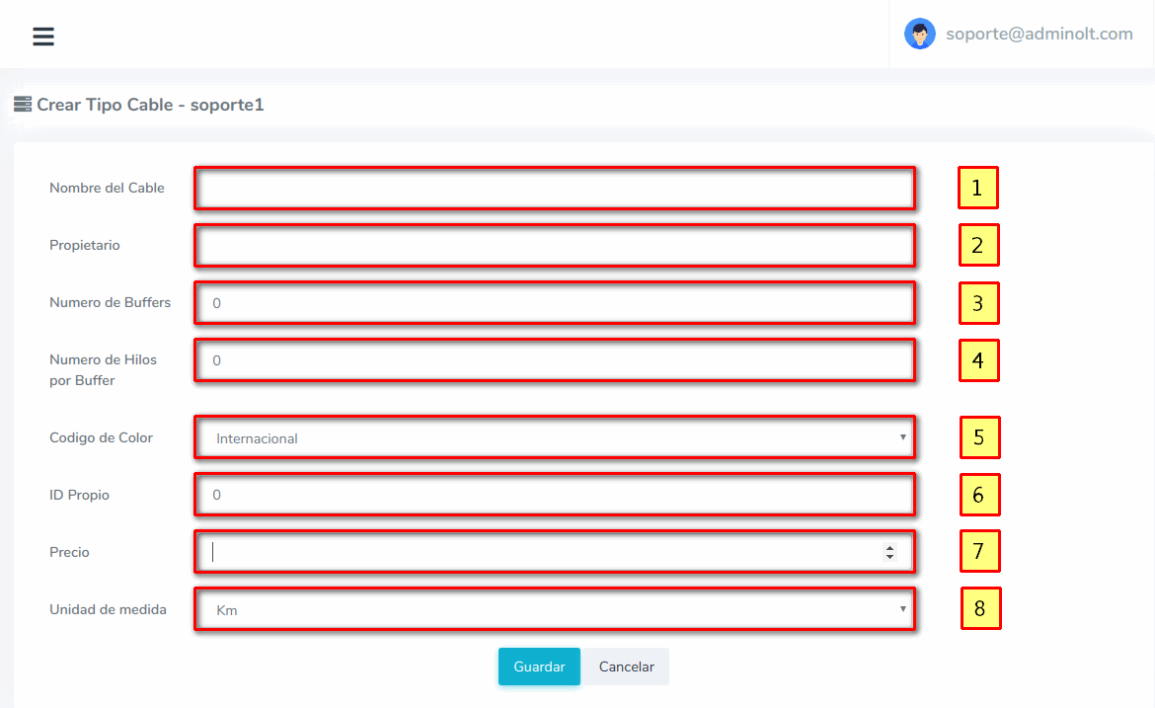The height and width of the screenshot is (708, 1155).
Task: Decrease Precio with the down stepper arrow
Action: [x=889, y=557]
